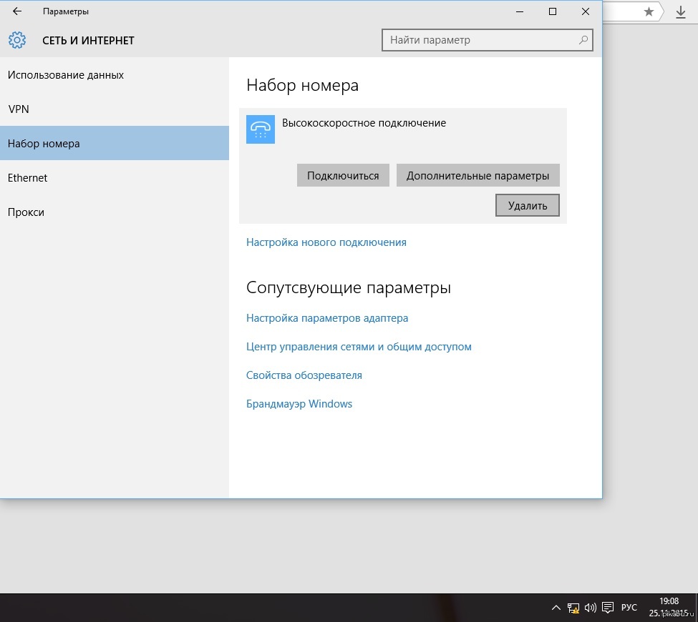Image resolution: width=698 pixels, height=622 pixels.
Task: Open the network status tray icon
Action: coord(573,608)
